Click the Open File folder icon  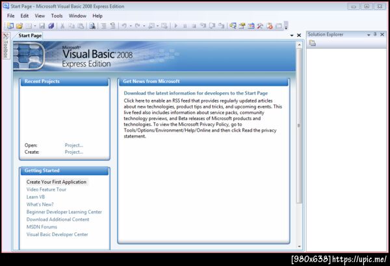tap(19, 25)
